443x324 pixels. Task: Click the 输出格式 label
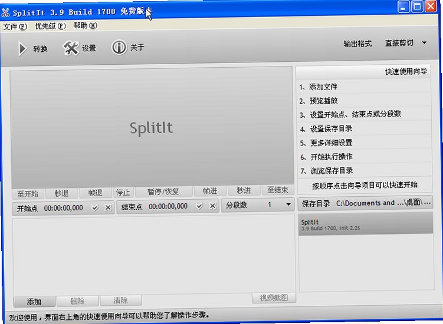357,44
